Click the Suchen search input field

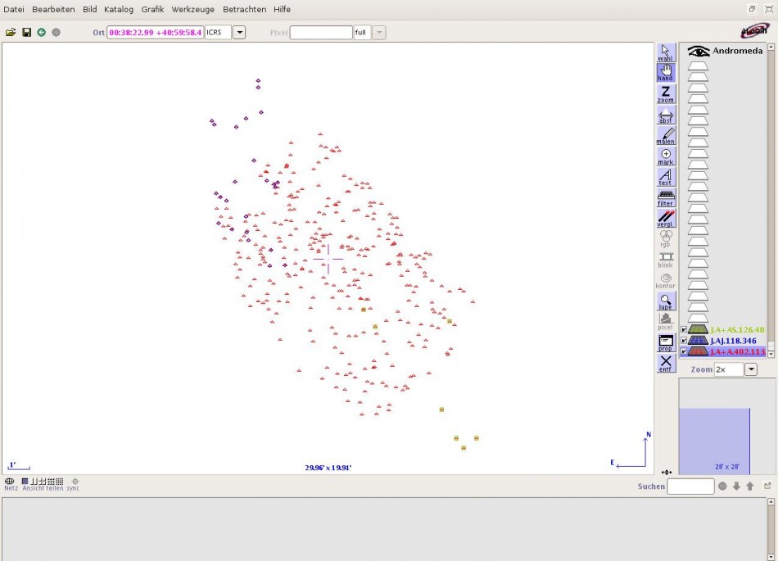pyautogui.click(x=690, y=486)
